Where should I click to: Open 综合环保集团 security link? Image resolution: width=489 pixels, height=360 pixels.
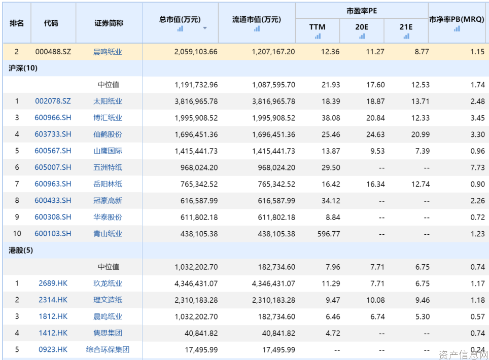[x=108, y=349]
